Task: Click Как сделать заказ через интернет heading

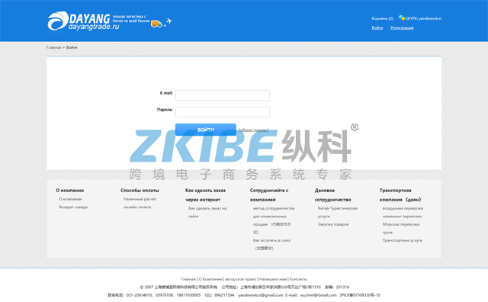Action: tap(205, 195)
